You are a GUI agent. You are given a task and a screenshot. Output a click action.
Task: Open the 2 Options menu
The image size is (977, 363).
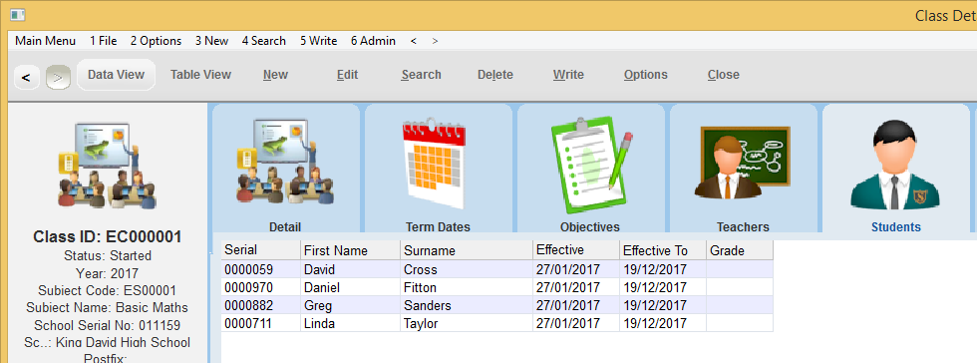click(x=156, y=41)
